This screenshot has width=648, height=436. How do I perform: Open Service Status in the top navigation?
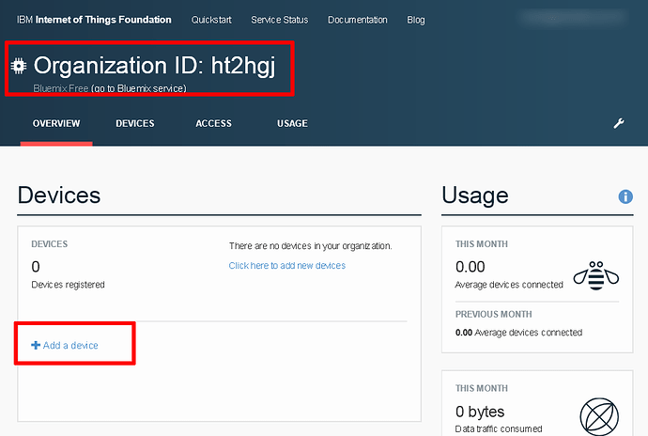279,20
